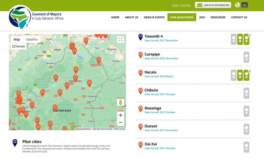
Task: Click the gray badge icon beside Curepipe
Action: (x=246, y=57)
